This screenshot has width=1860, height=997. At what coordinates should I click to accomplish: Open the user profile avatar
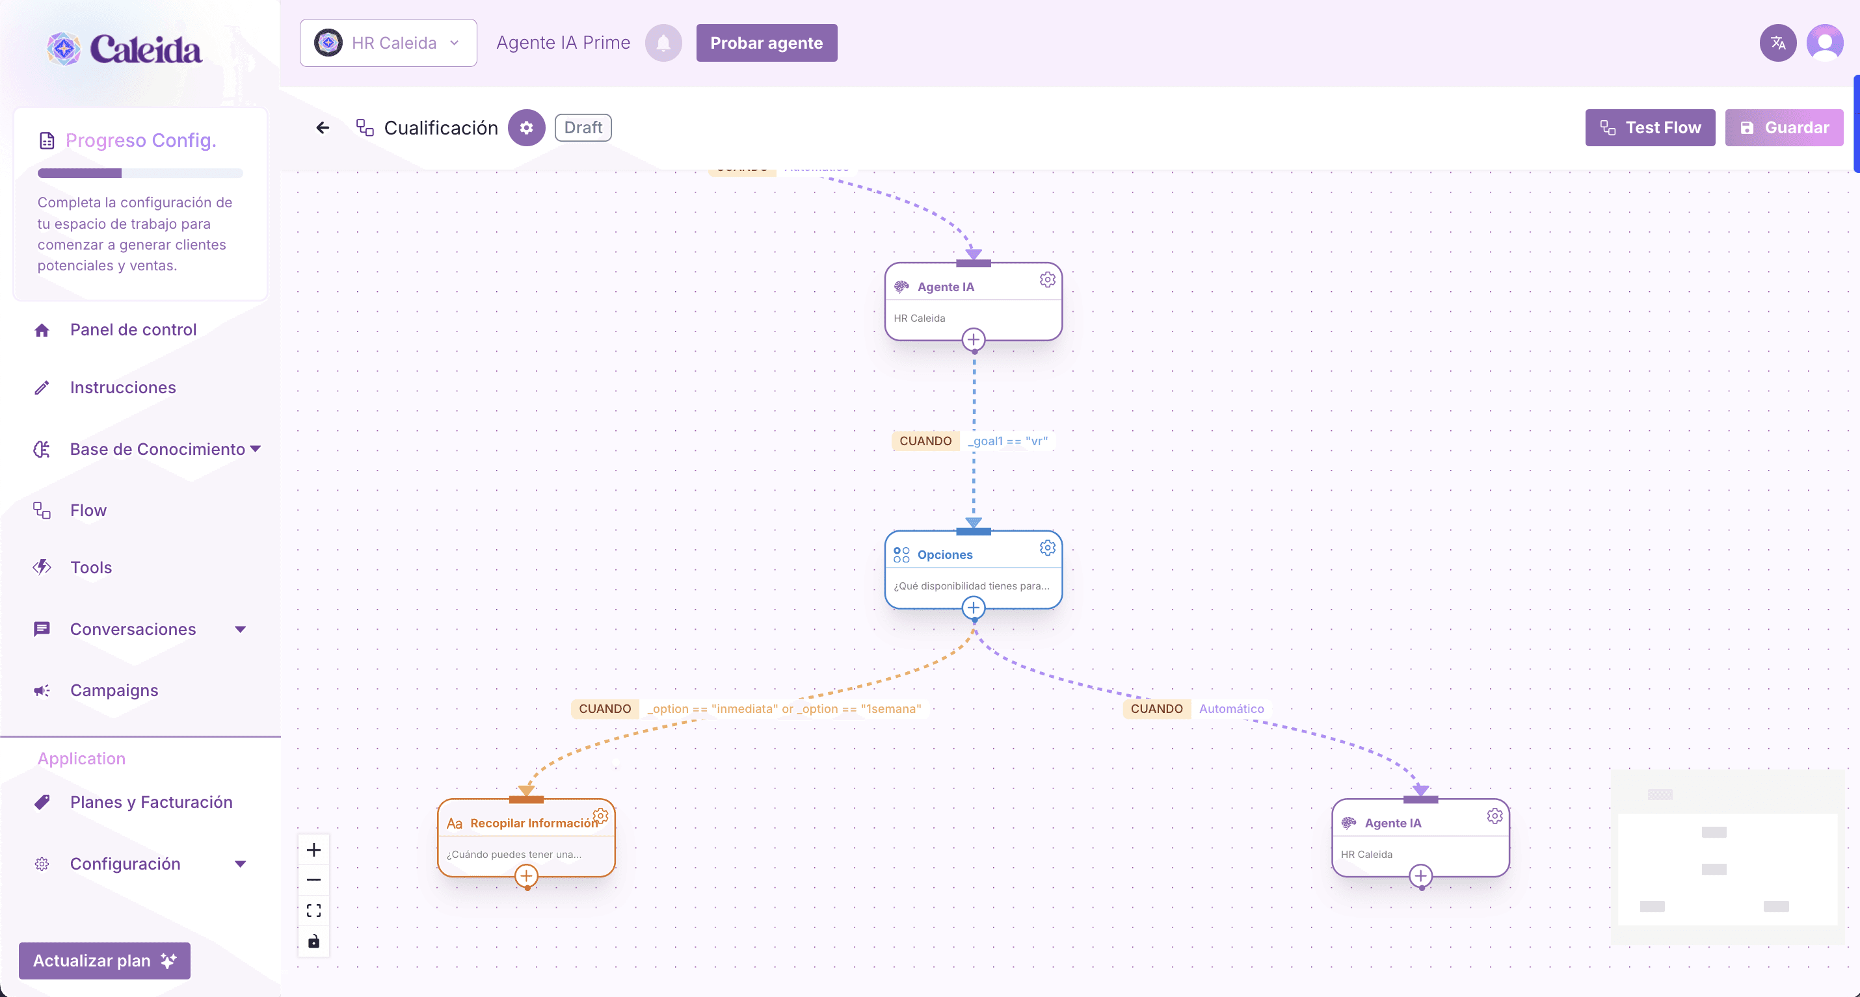click(x=1825, y=44)
